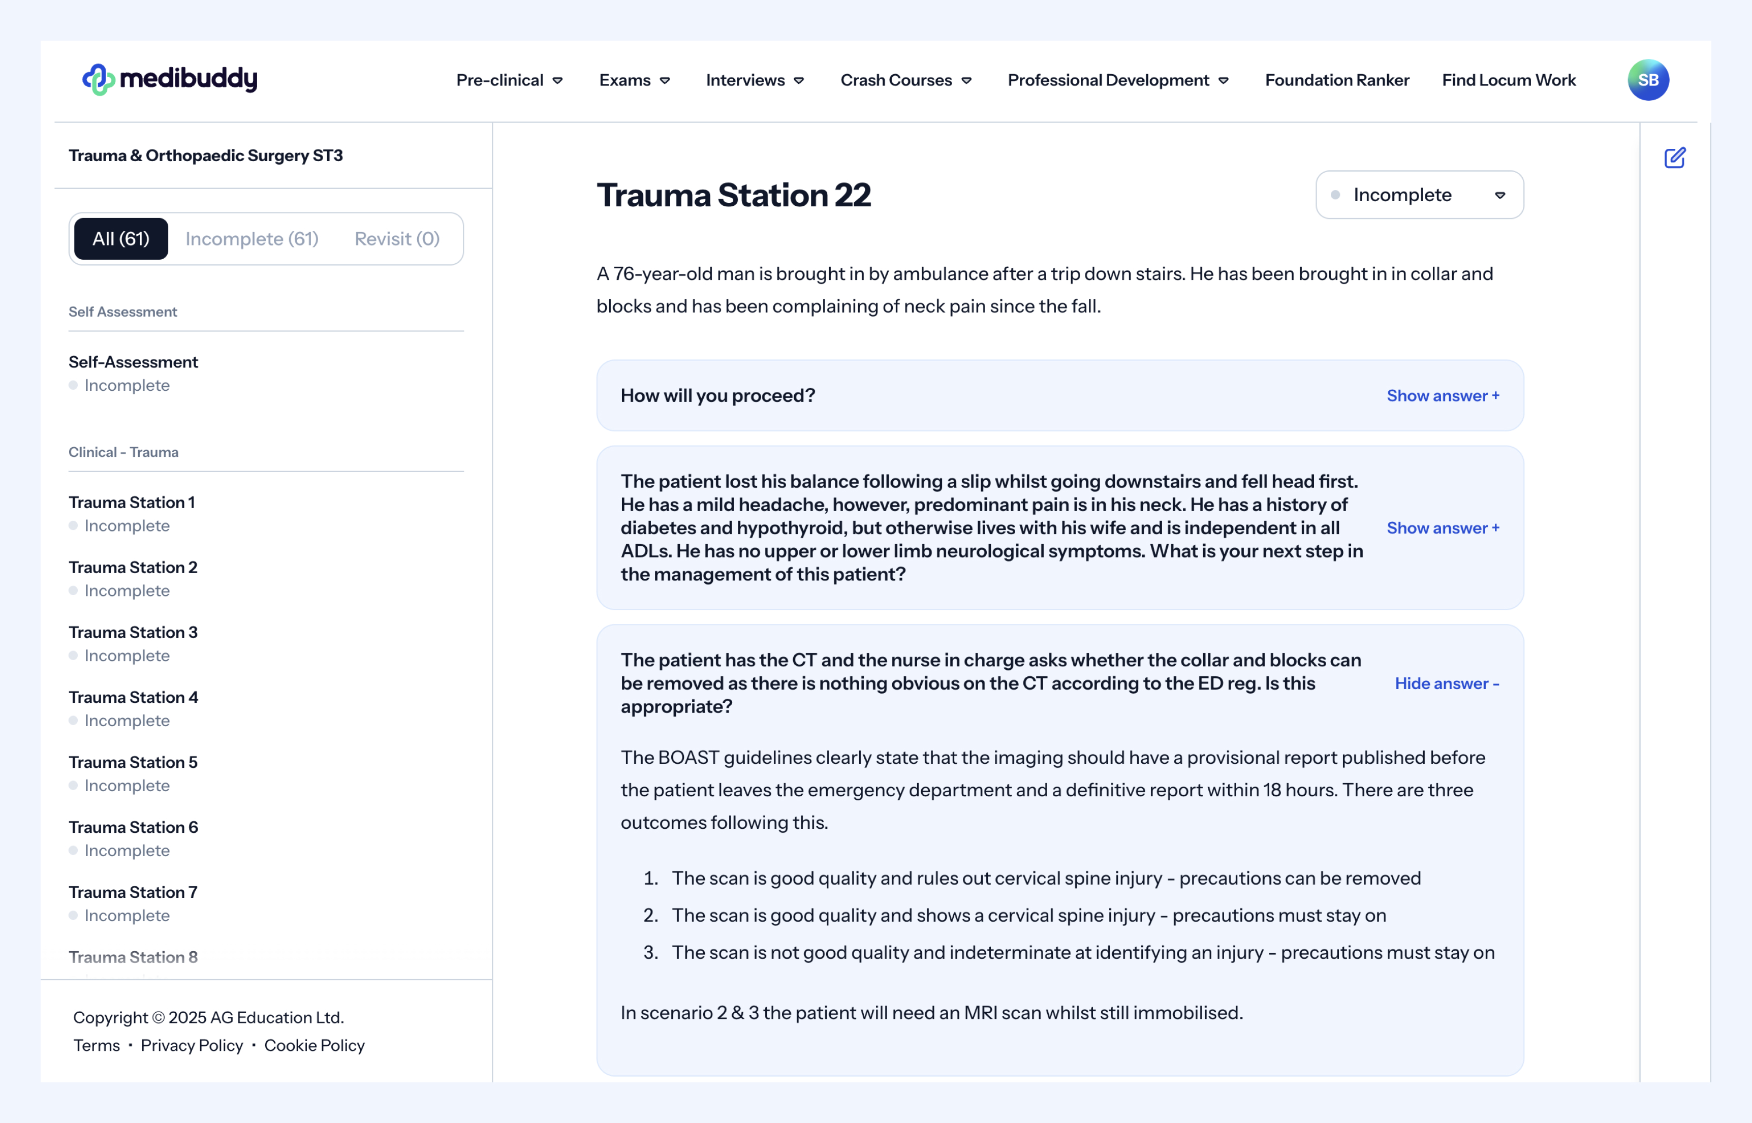Open Find Locum Work page
This screenshot has width=1752, height=1123.
coord(1508,80)
